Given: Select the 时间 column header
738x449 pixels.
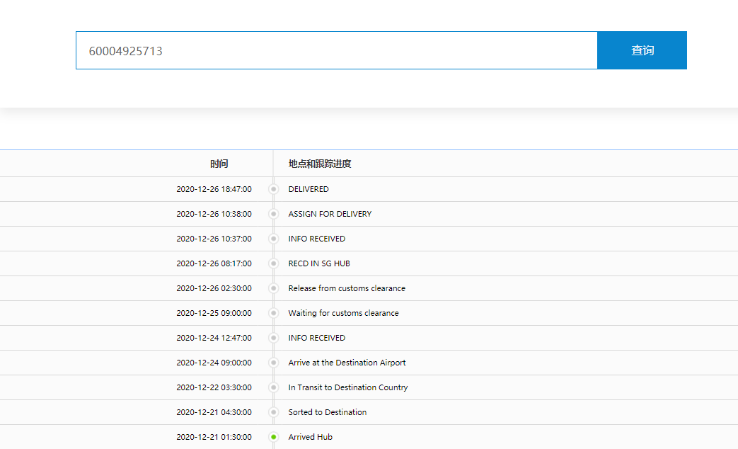Looking at the screenshot, I should point(219,164).
